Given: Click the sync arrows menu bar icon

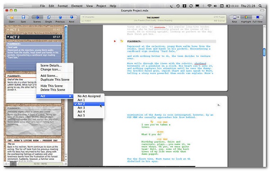Looking at the screenshot, I should (191, 6).
